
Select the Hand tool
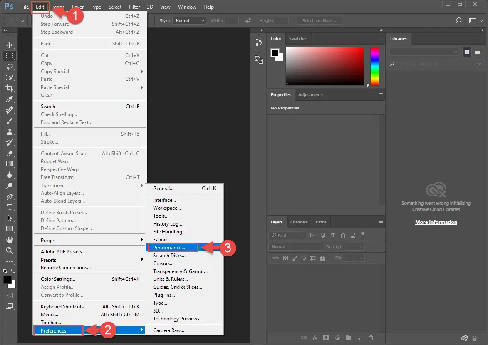pyautogui.click(x=9, y=240)
